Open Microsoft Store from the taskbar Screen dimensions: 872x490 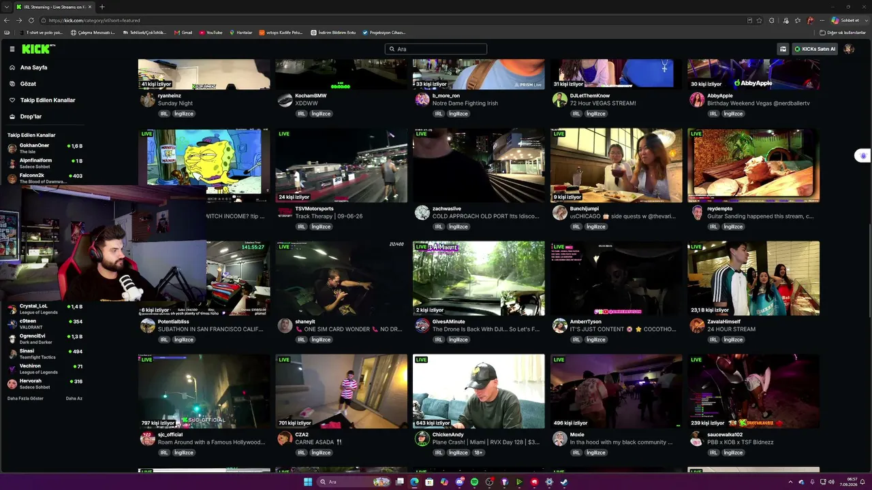tap(429, 482)
